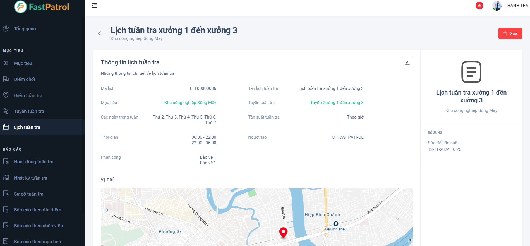Click the red location marker on the map
This screenshot has width=530, height=246.
[x=283, y=232]
